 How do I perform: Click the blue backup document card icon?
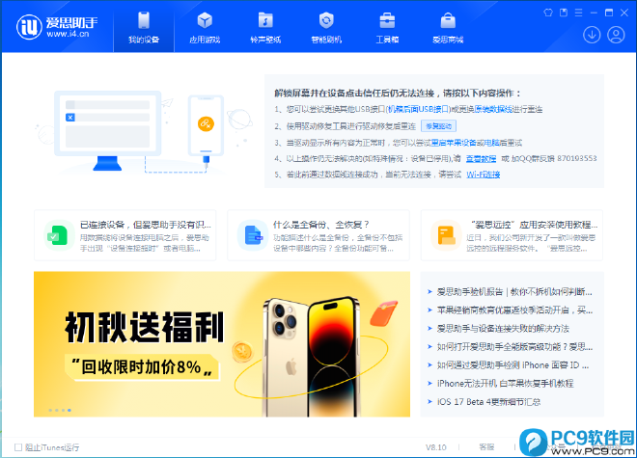click(x=252, y=235)
